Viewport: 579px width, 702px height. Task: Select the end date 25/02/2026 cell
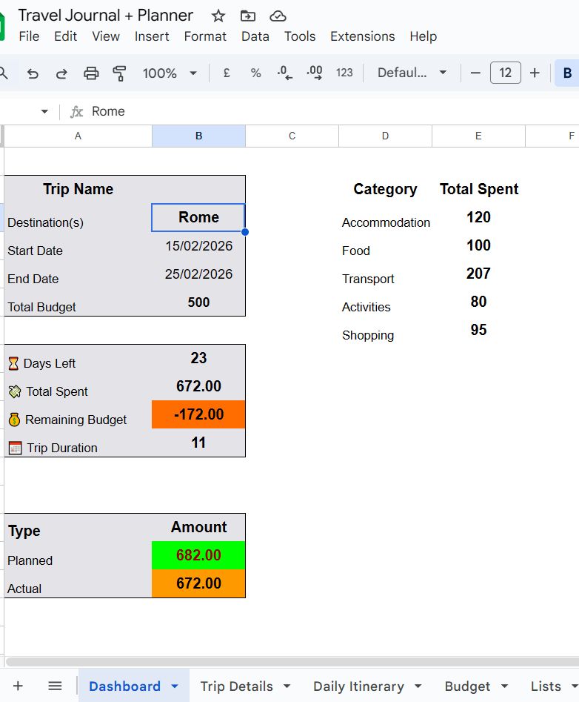[198, 274]
